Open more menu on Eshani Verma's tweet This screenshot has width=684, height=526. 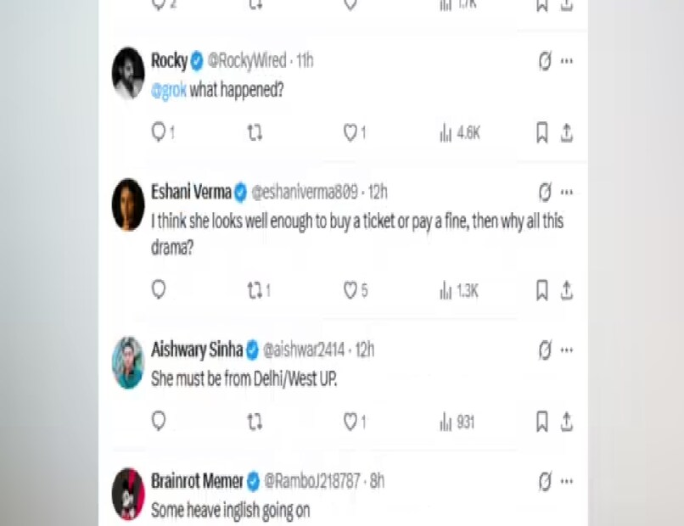click(x=567, y=192)
